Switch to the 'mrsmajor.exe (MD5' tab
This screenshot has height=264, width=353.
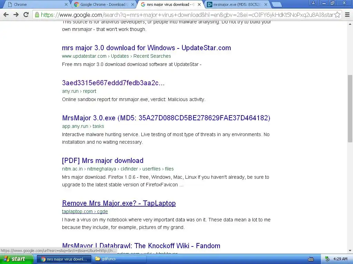(x=236, y=4)
